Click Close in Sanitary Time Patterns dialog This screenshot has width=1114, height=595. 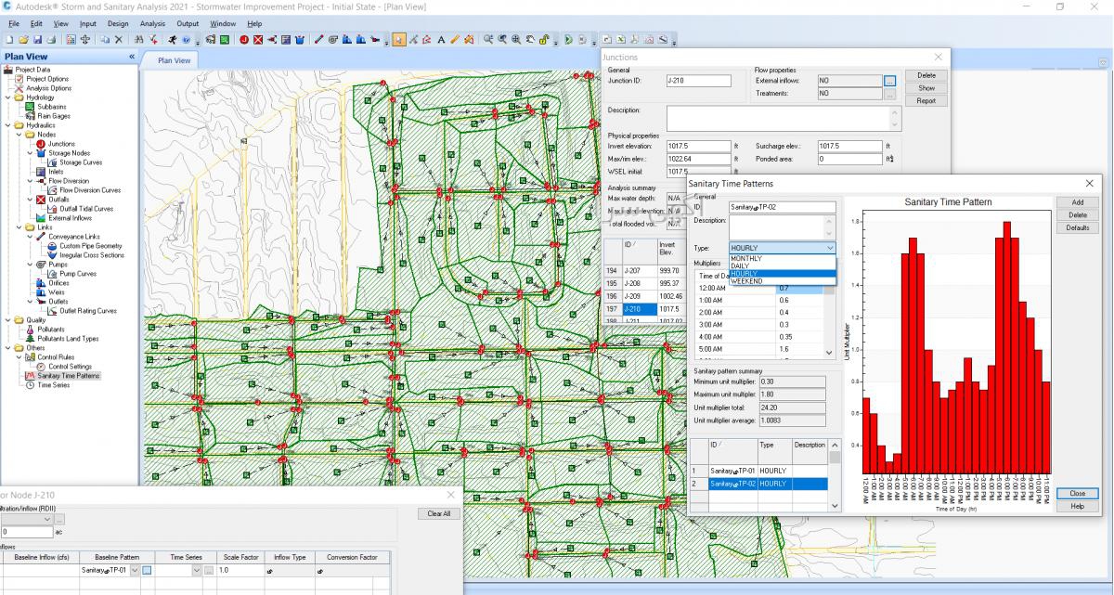[x=1078, y=494]
